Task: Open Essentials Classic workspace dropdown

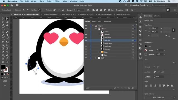Action: point(139,5)
